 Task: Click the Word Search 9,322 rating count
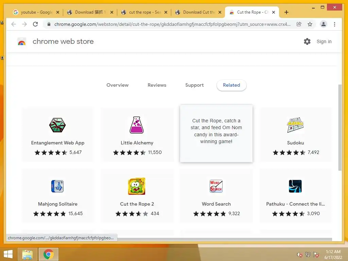pyautogui.click(x=234, y=213)
